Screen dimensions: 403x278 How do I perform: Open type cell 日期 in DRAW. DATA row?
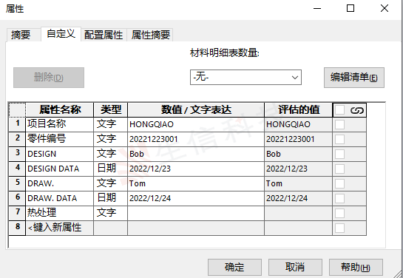click(110, 198)
